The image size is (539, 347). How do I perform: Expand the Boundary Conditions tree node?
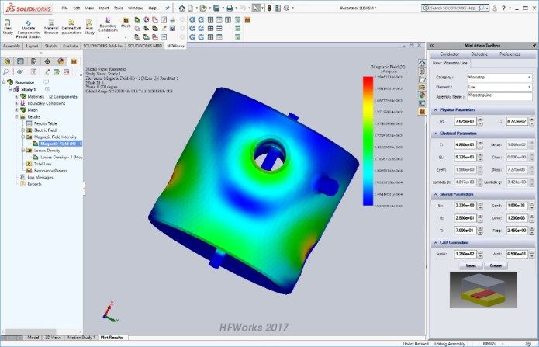click(x=16, y=103)
